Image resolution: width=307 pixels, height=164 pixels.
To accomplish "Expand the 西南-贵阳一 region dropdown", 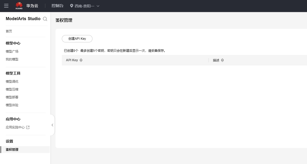I will 98,6.
